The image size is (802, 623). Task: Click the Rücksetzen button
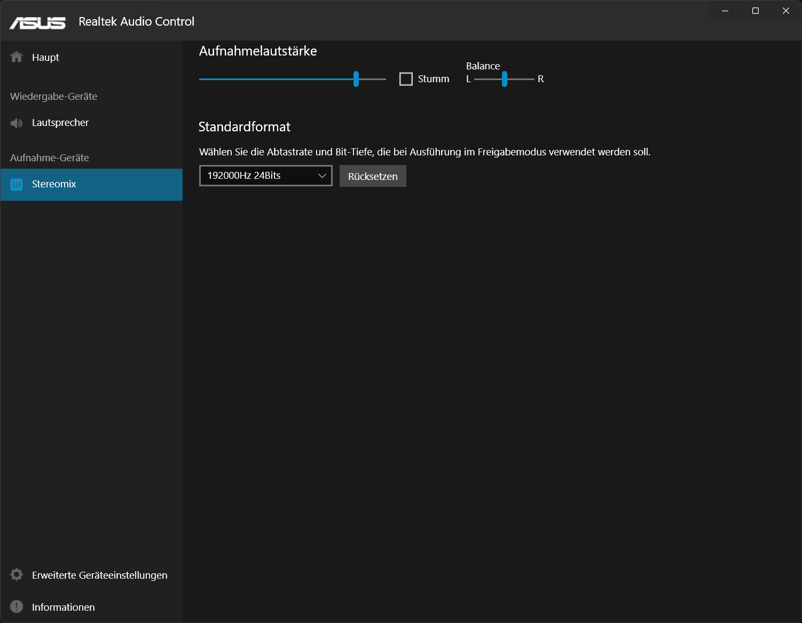click(373, 176)
